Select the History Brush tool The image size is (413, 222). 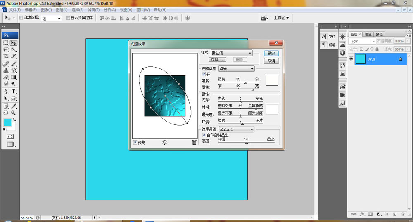point(14,70)
